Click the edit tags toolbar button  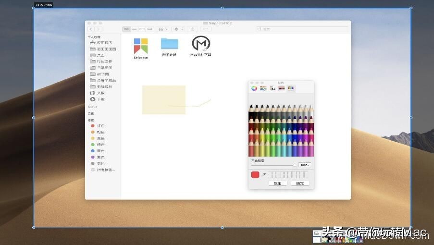pos(206,29)
